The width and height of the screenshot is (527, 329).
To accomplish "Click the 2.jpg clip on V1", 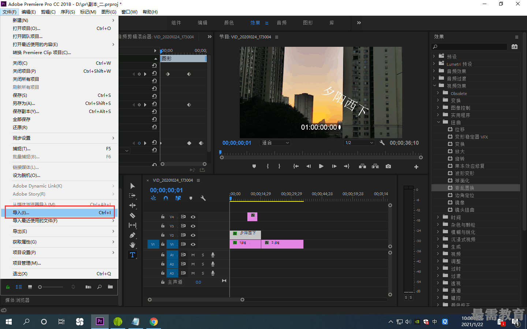I will tap(282, 244).
